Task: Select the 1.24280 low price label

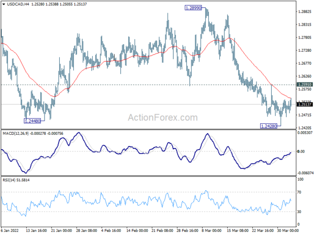Action: click(269, 126)
